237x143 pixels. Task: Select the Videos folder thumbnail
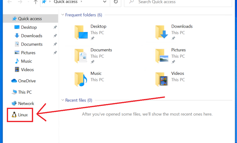point(161,79)
